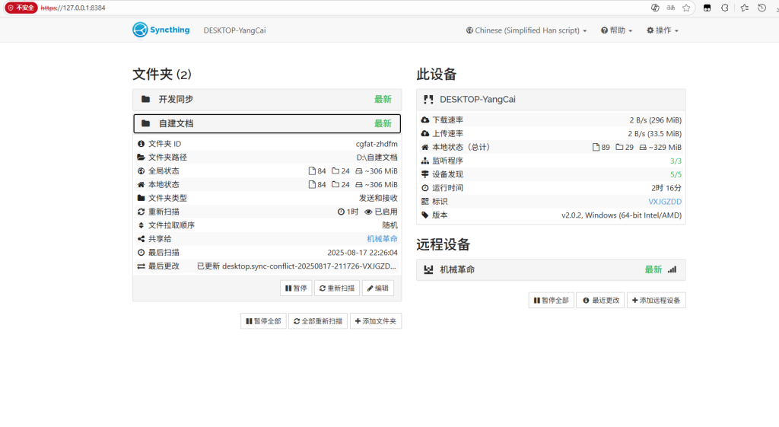Expand the 机械革命 remote device panel
The image size is (779, 427).
pyautogui.click(x=551, y=269)
